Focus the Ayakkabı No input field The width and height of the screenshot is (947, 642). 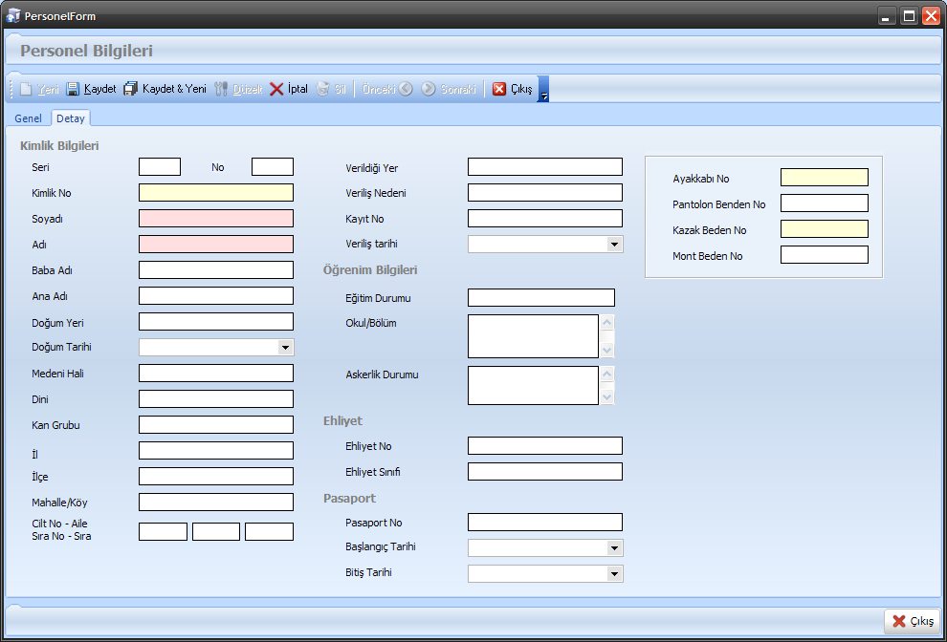click(x=824, y=178)
